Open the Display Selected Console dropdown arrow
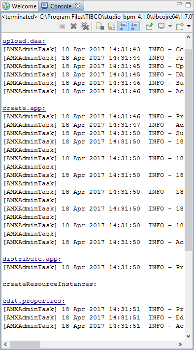194x350 pixels. [x=170, y=26]
